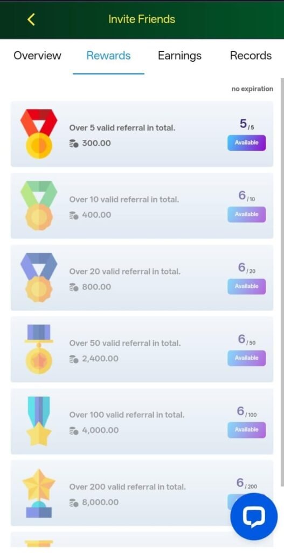Select the Rewards tab
The width and height of the screenshot is (284, 553).
(108, 56)
